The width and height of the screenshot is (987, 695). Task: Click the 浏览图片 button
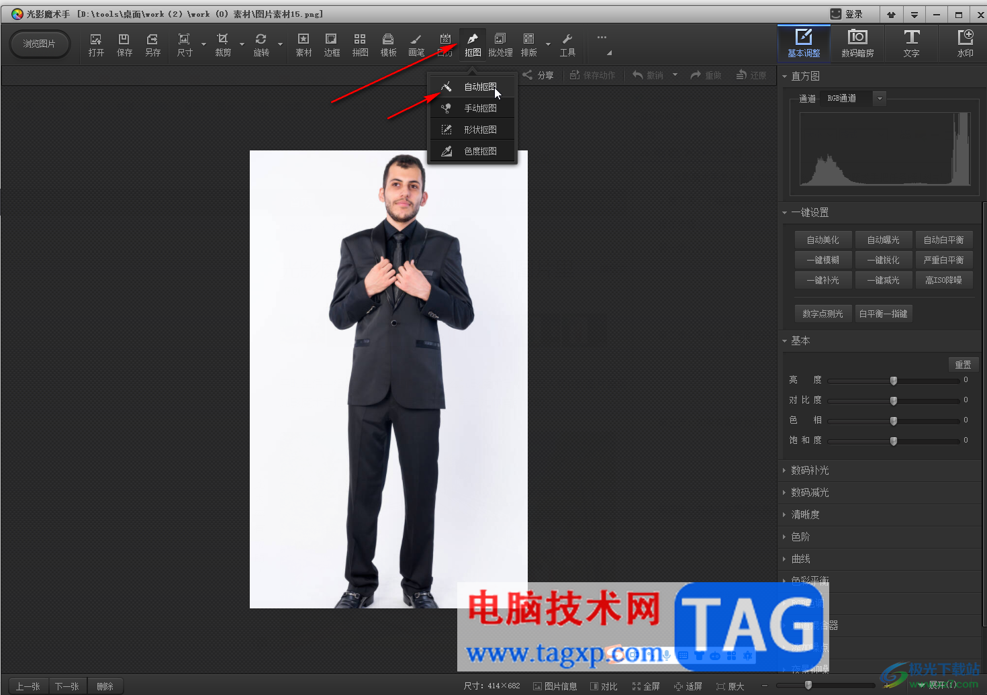pyautogui.click(x=40, y=44)
